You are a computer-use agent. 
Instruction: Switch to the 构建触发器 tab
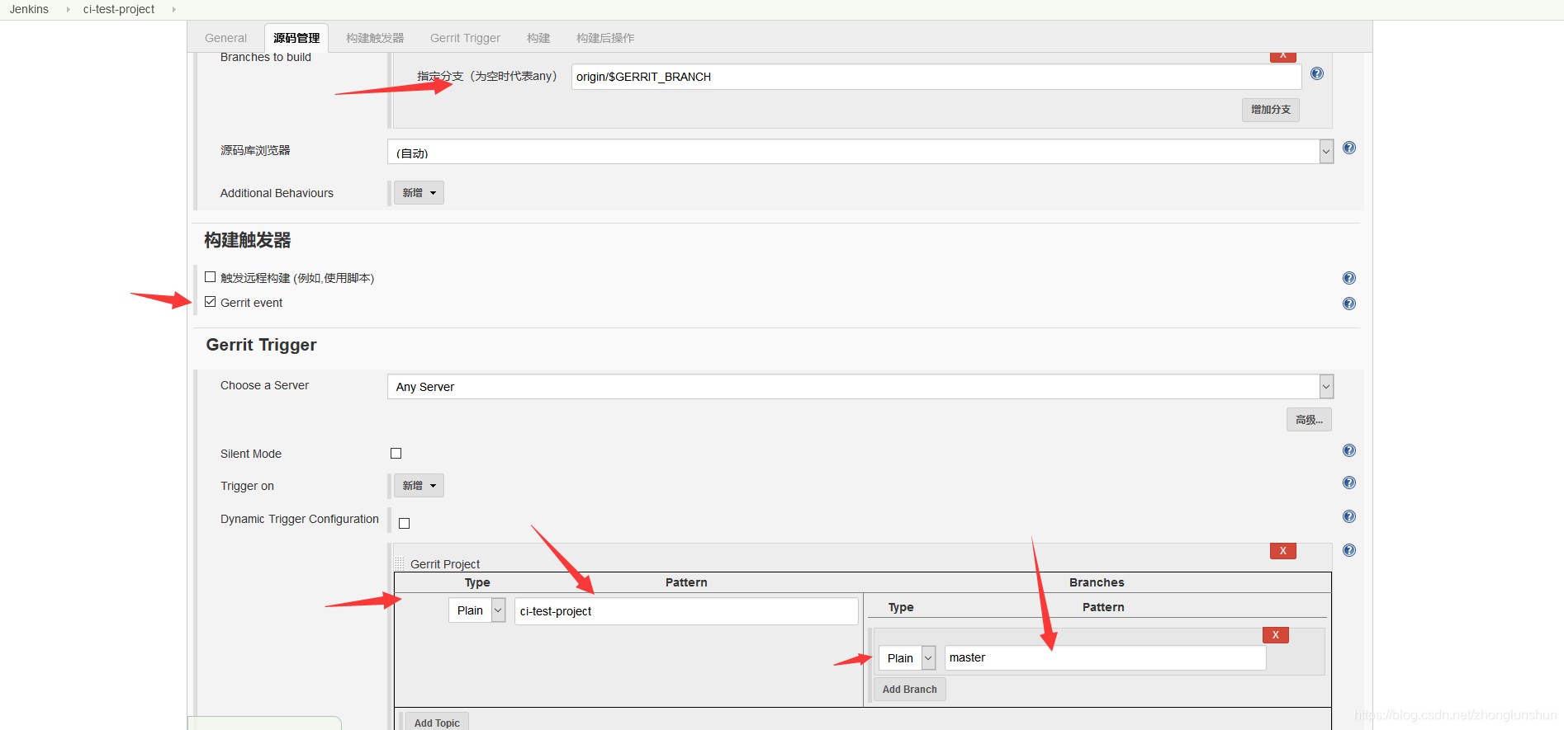click(375, 38)
